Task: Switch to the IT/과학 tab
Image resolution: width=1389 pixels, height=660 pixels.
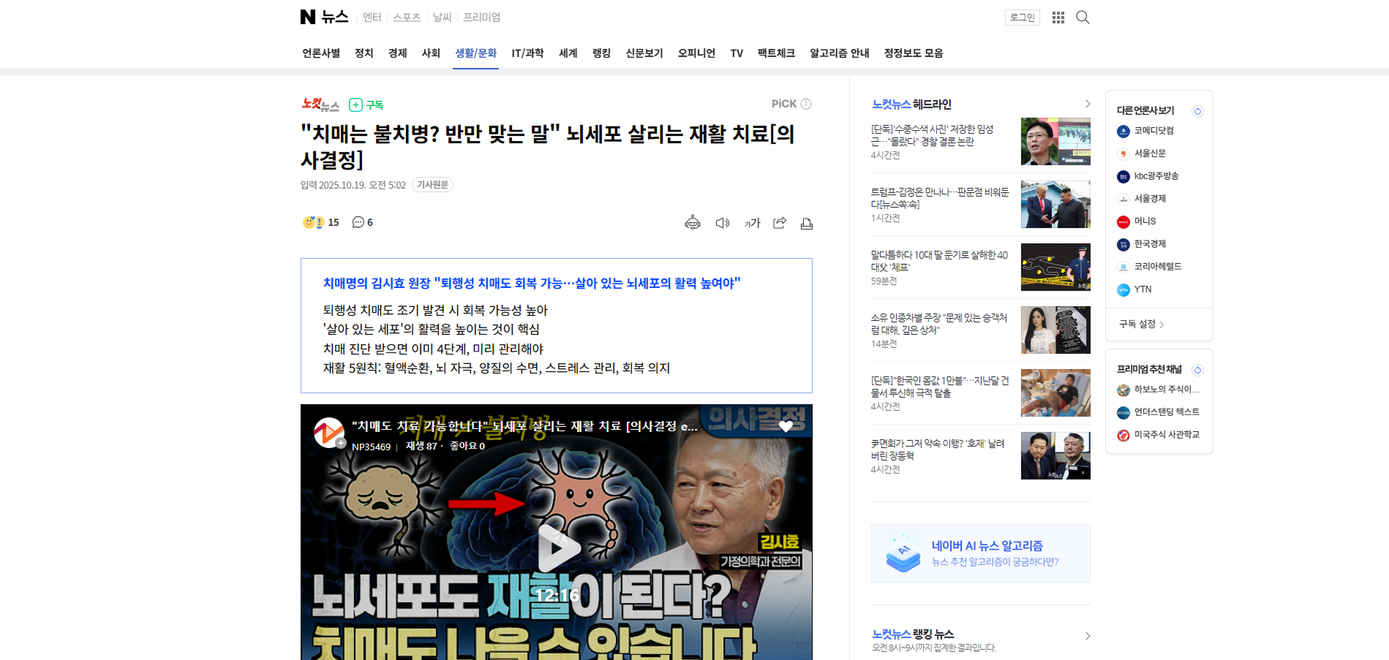Action: (527, 53)
